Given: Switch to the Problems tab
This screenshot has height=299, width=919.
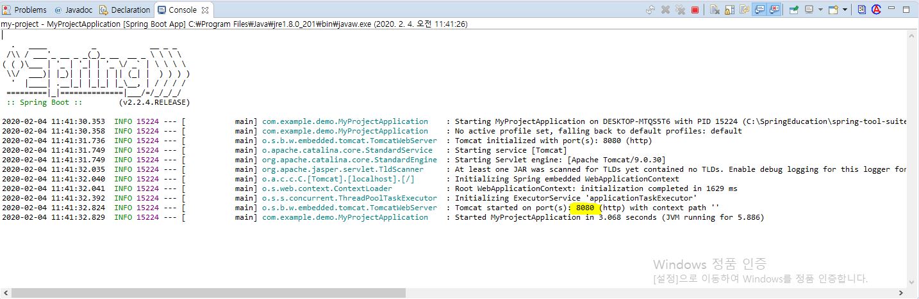Looking at the screenshot, I should tap(25, 10).
